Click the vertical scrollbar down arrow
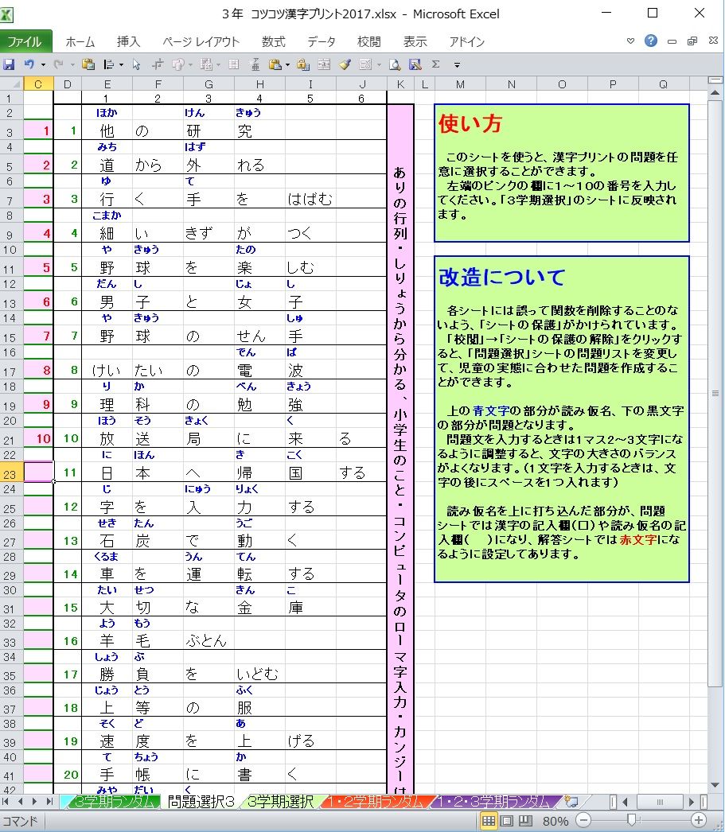 [715, 785]
